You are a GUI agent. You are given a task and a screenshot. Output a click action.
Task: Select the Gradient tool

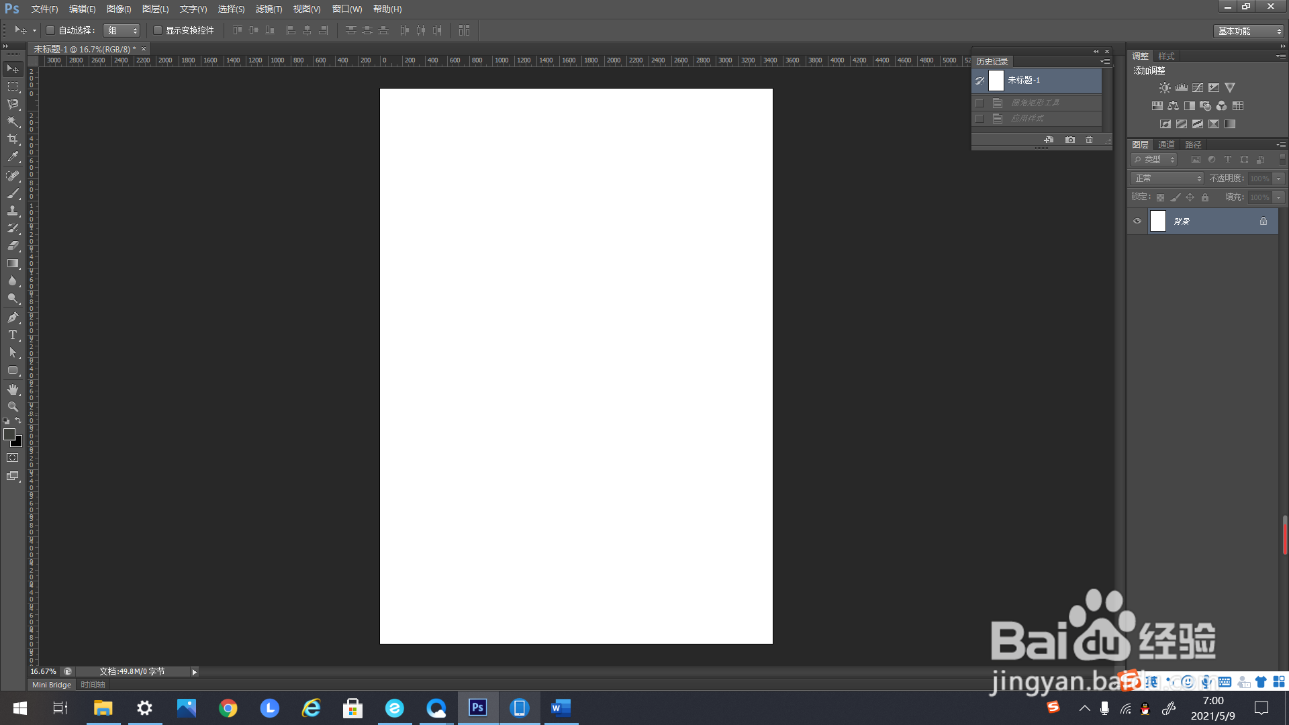click(13, 263)
